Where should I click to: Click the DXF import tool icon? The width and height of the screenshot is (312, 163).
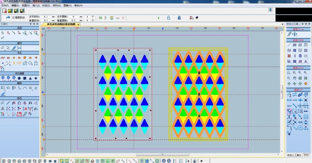point(19,63)
